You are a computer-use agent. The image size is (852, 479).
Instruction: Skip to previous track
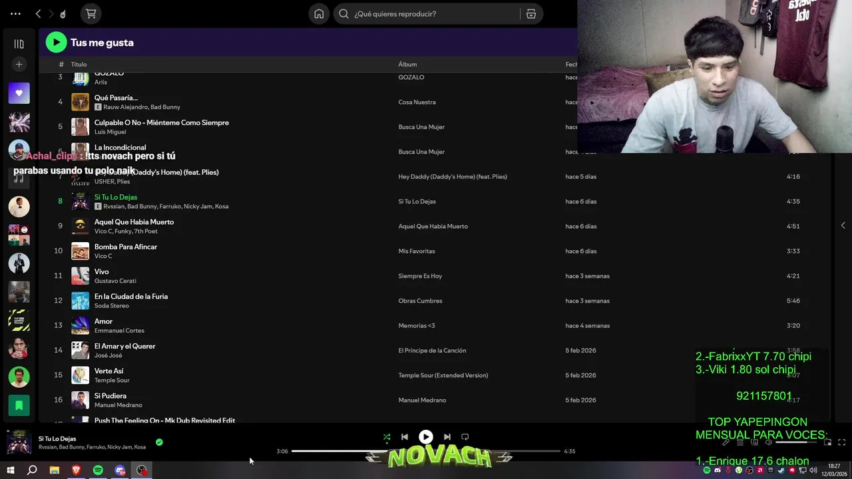405,437
